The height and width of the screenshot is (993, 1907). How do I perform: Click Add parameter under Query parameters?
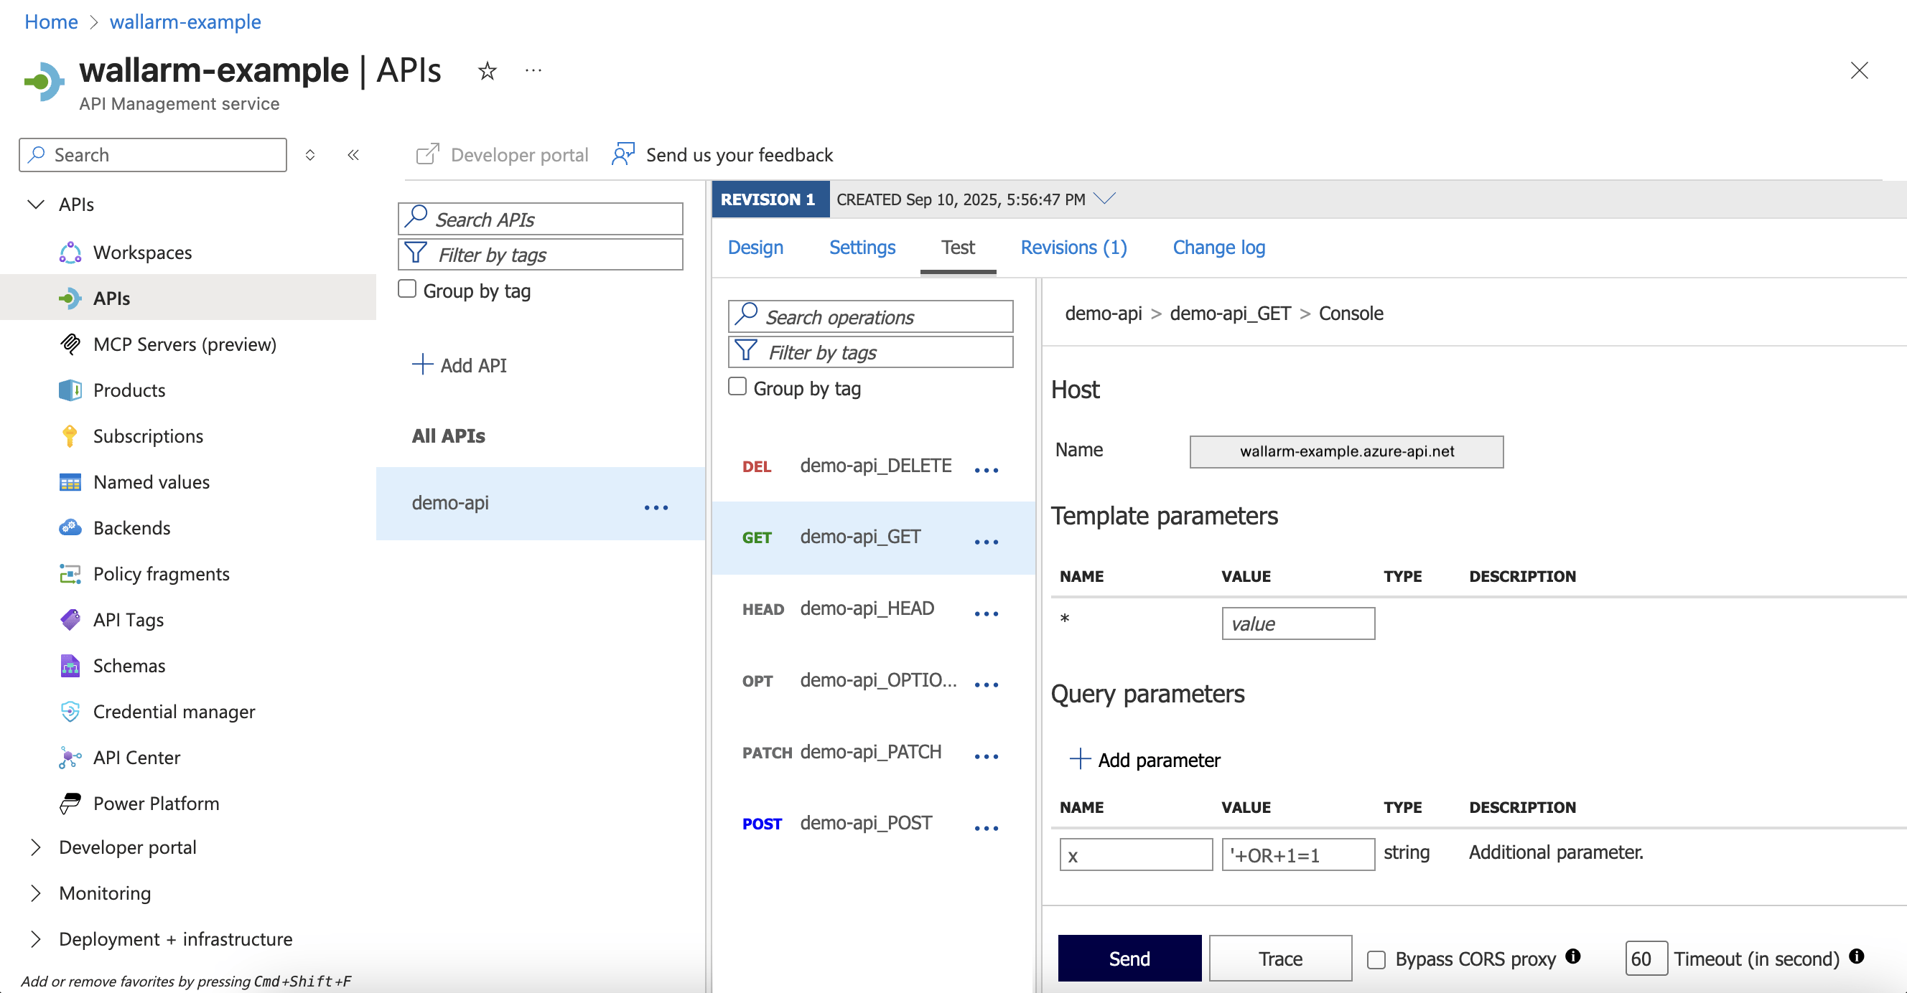click(1146, 759)
